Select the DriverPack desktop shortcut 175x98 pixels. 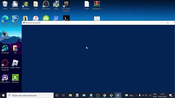(5, 49)
